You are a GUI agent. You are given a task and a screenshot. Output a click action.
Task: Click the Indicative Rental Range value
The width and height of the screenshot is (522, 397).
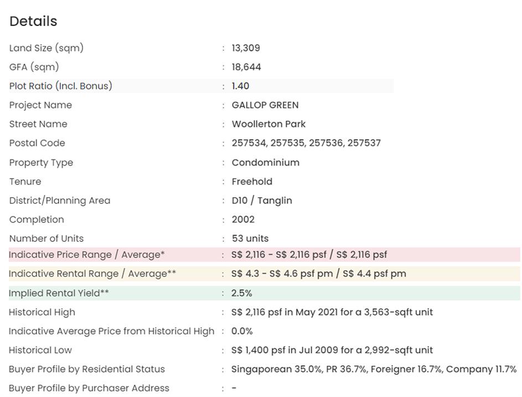click(x=318, y=274)
